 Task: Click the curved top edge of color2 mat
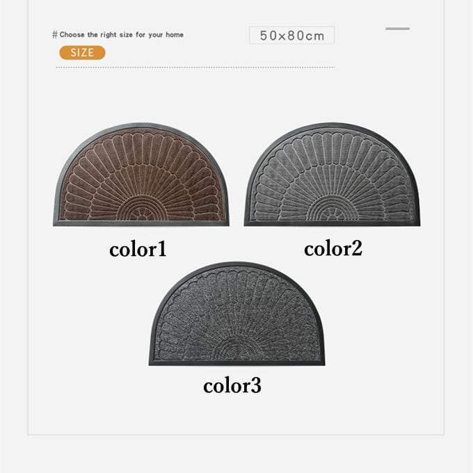[x=332, y=125]
